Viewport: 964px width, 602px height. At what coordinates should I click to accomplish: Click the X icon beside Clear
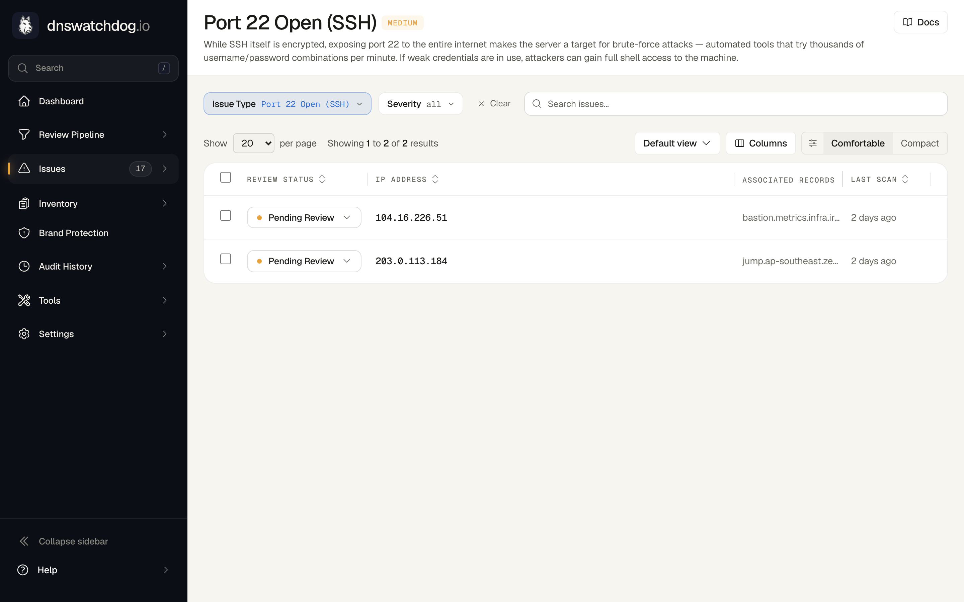[481, 104]
